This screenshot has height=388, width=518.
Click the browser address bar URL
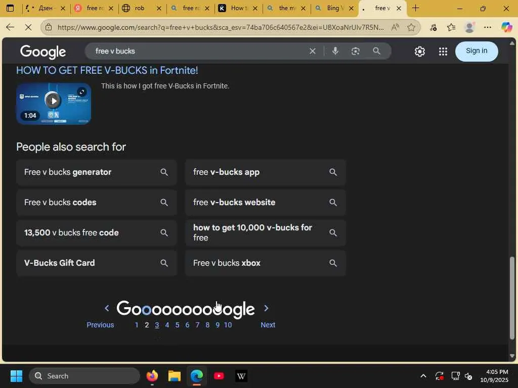click(x=221, y=27)
